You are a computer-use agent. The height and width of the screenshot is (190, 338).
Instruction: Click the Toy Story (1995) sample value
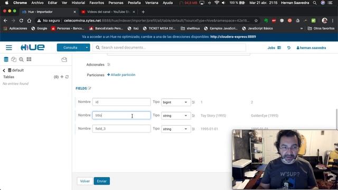point(213,116)
